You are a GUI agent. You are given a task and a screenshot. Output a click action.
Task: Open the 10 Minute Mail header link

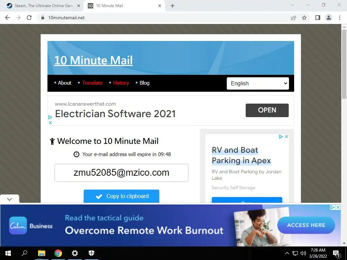94,60
